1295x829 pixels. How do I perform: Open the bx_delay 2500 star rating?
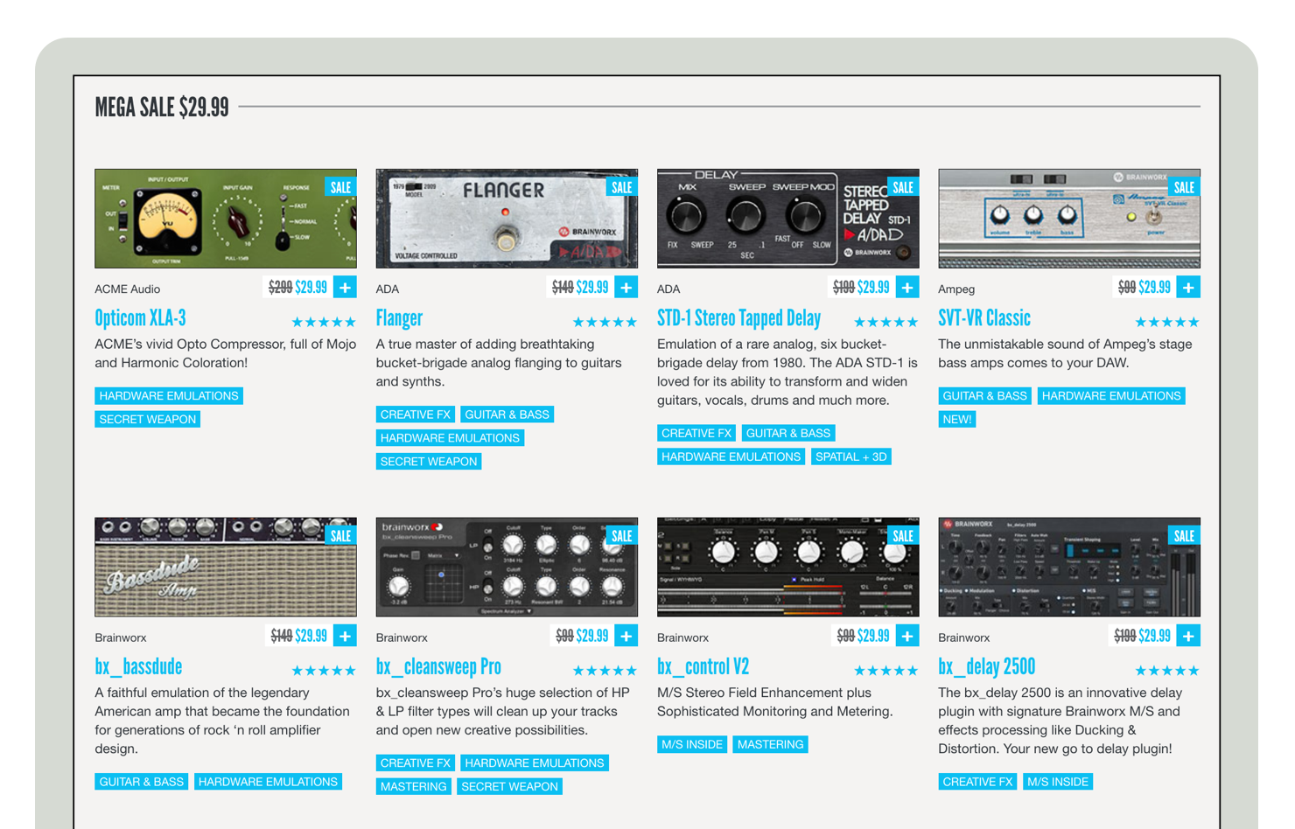click(1167, 671)
